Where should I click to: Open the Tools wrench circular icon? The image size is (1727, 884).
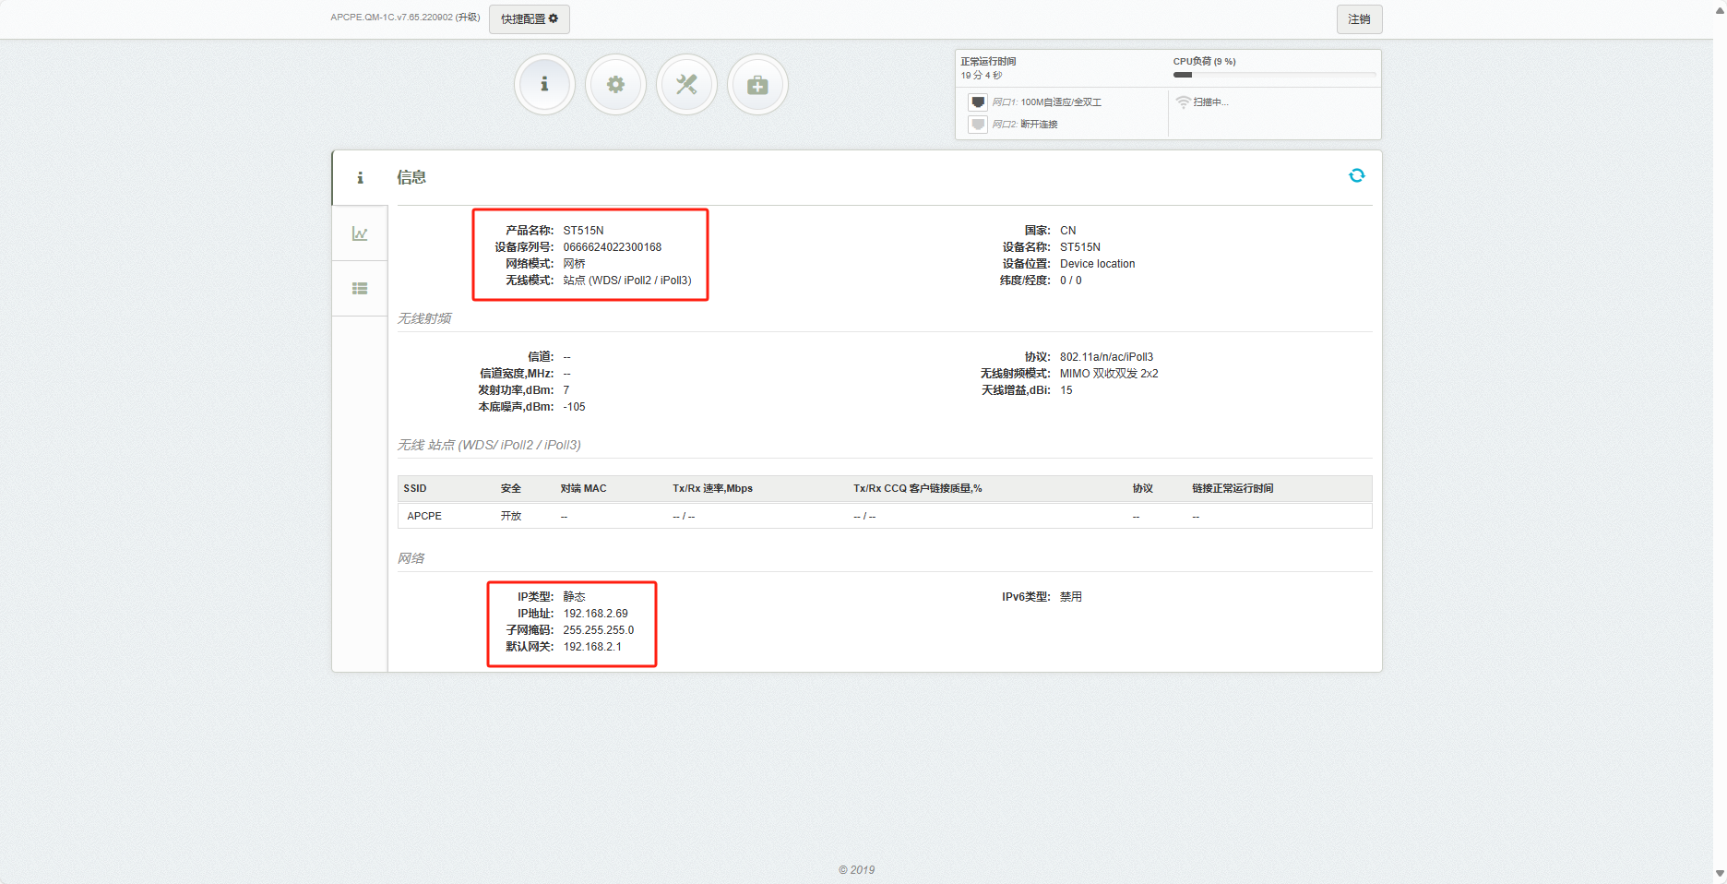click(686, 85)
